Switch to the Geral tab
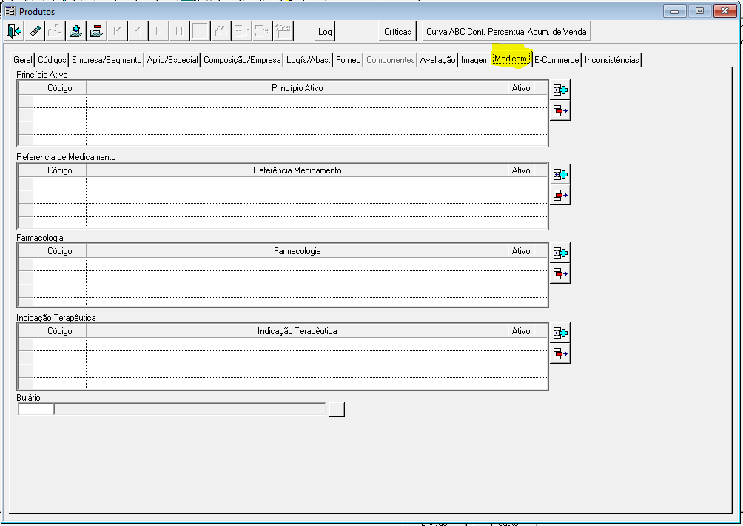The height and width of the screenshot is (526, 743). 22,60
